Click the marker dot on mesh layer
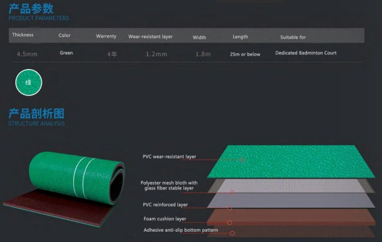The width and height of the screenshot is (382, 242). [x=232, y=192]
